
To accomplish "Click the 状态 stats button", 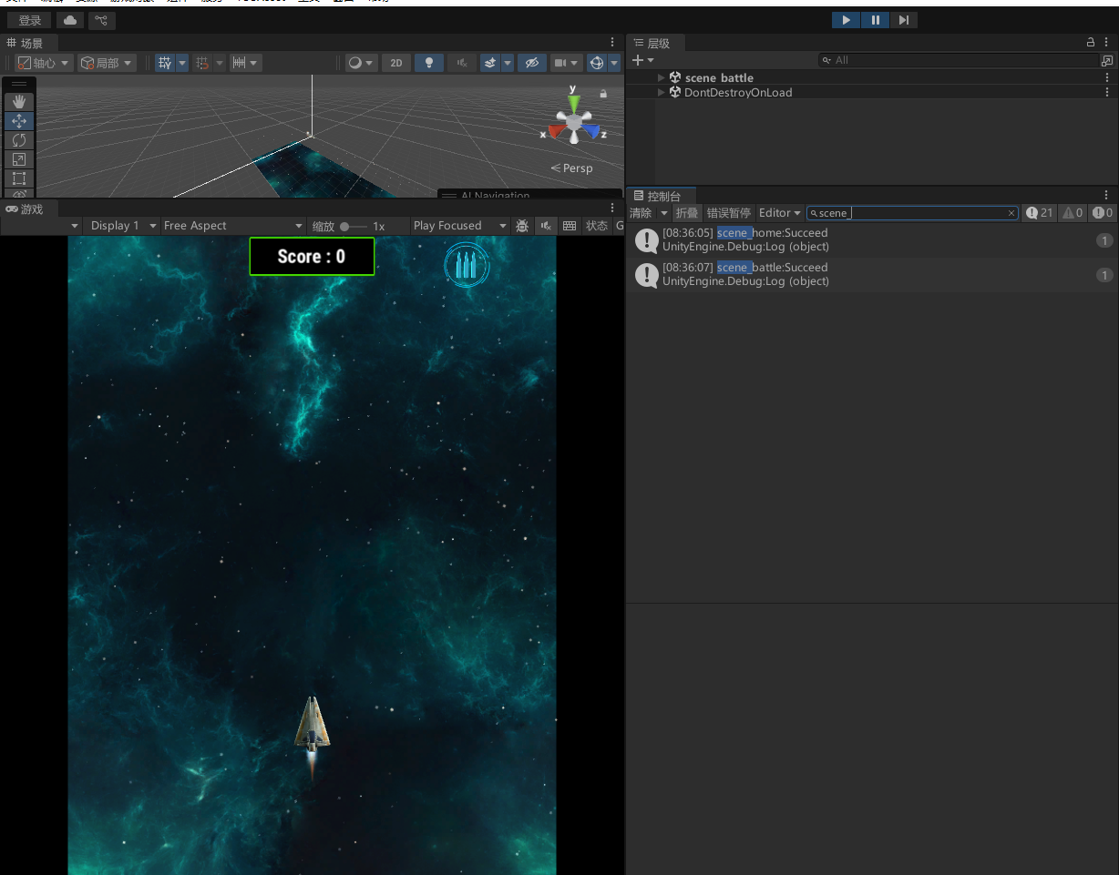I will tap(597, 226).
